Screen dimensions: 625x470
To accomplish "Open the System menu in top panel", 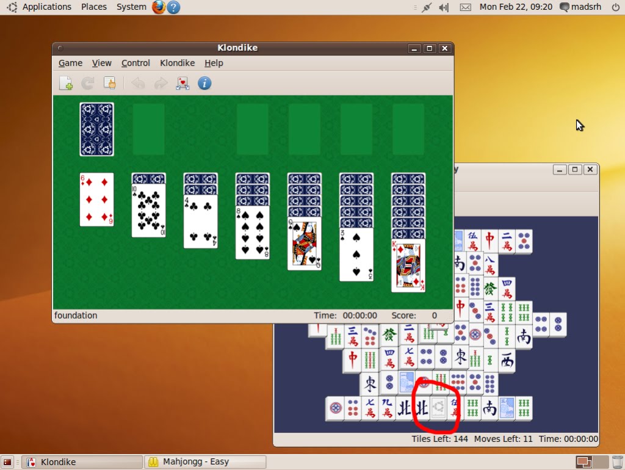I will click(x=131, y=7).
